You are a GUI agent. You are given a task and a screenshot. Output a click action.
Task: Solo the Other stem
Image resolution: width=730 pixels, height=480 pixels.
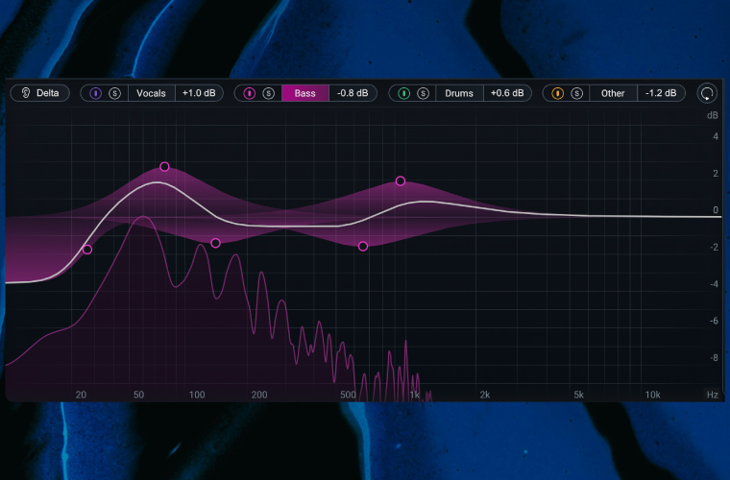pos(575,93)
